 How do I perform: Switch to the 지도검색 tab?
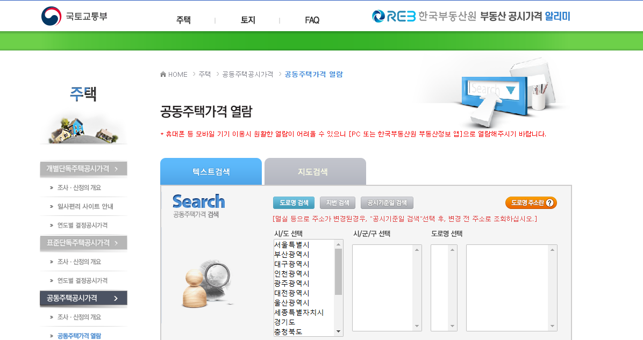coord(315,171)
